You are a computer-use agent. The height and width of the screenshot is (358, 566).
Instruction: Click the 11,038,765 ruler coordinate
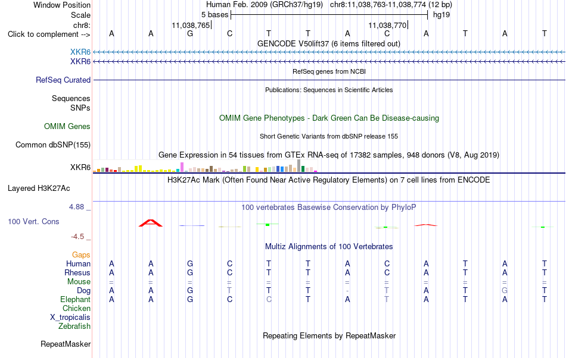(x=191, y=25)
